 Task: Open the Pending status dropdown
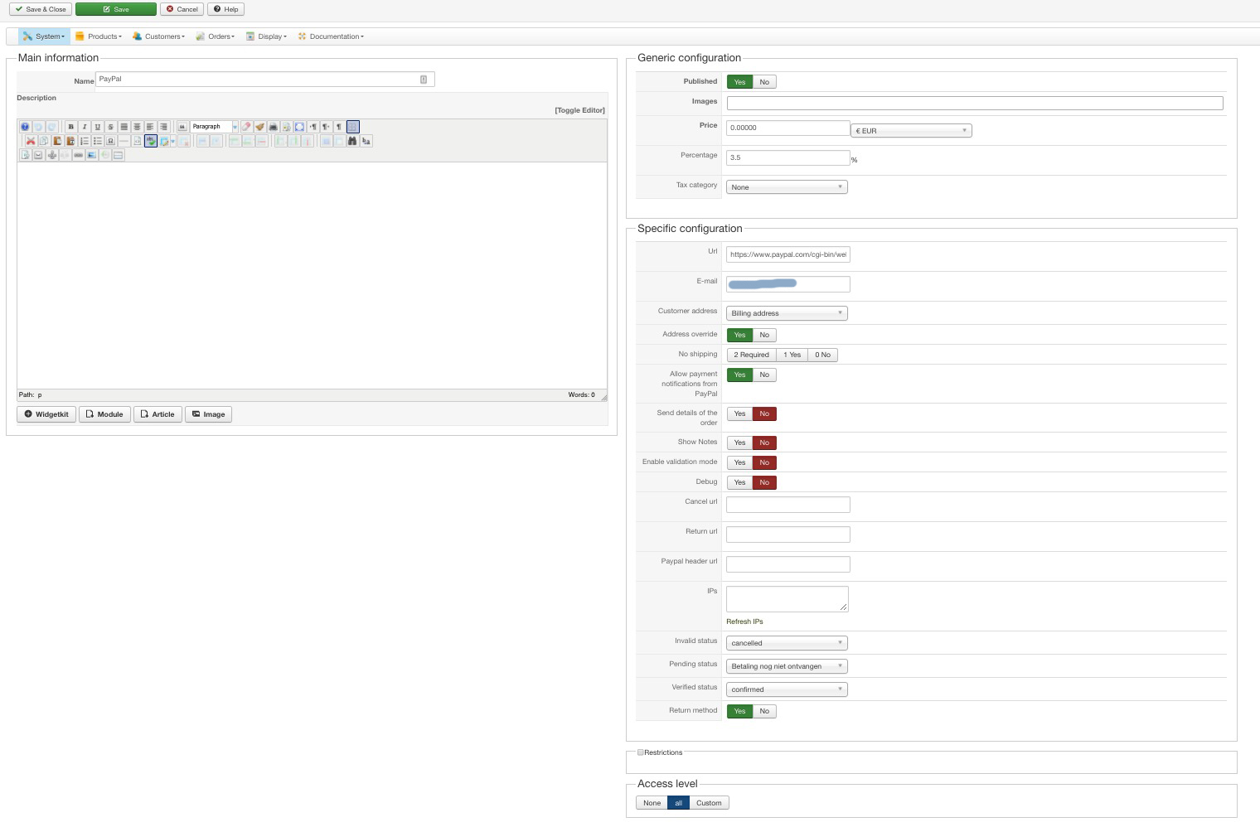(x=787, y=666)
